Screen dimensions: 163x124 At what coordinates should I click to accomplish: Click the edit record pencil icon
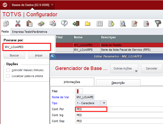[x=134, y=23]
